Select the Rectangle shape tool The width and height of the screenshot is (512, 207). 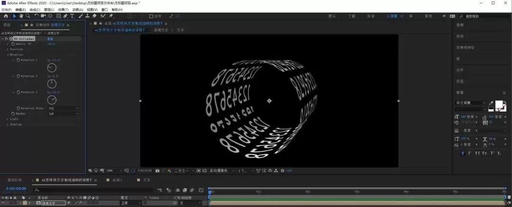click(x=58, y=16)
